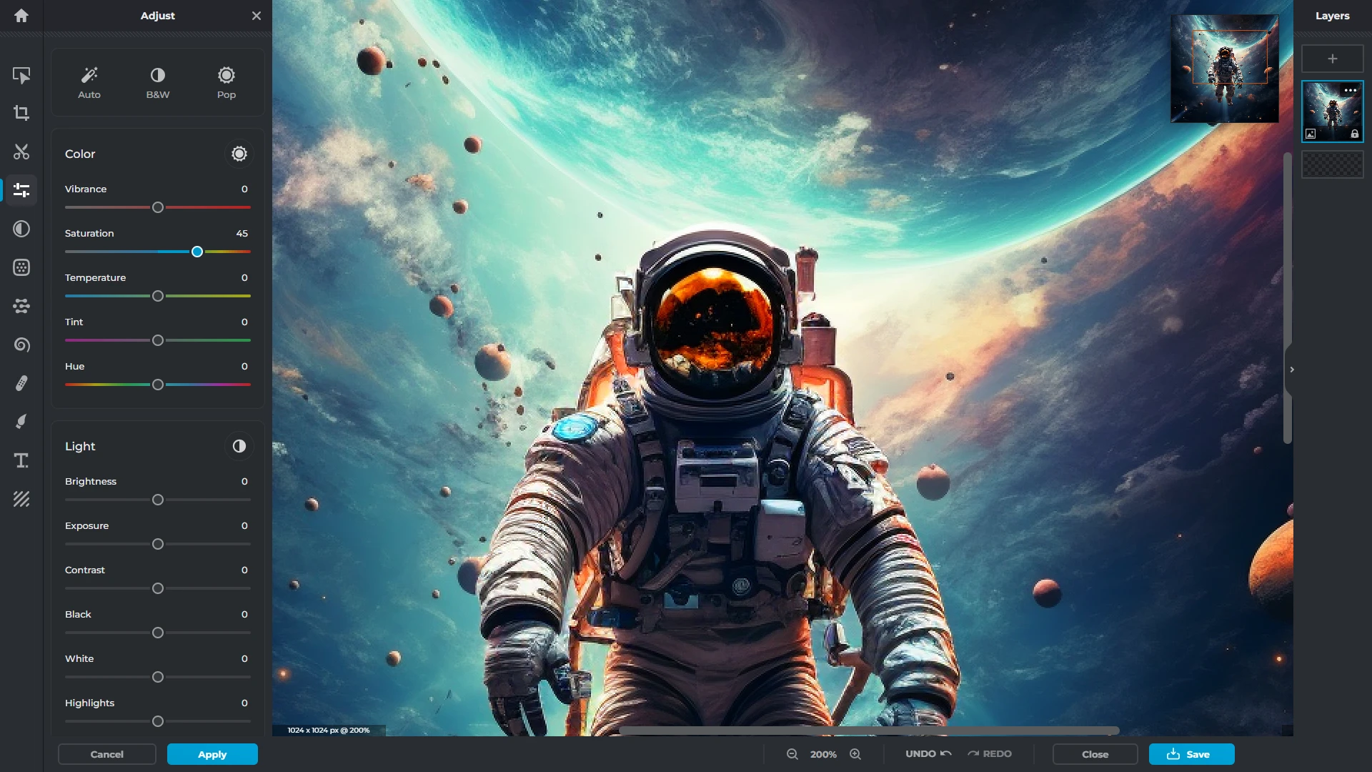Viewport: 1372px width, 772px height.
Task: Click the Cancel button
Action: [107, 754]
